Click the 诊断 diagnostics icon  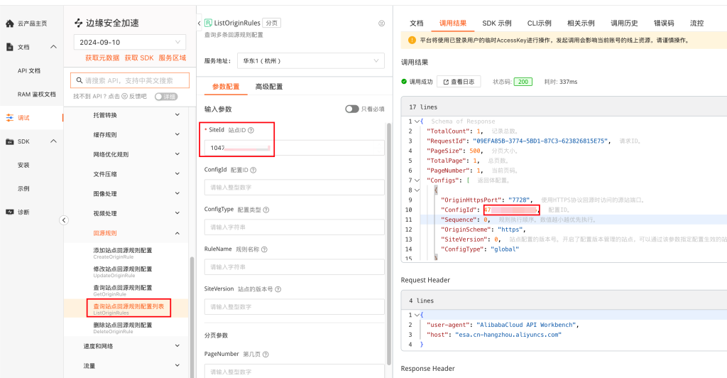tap(9, 212)
